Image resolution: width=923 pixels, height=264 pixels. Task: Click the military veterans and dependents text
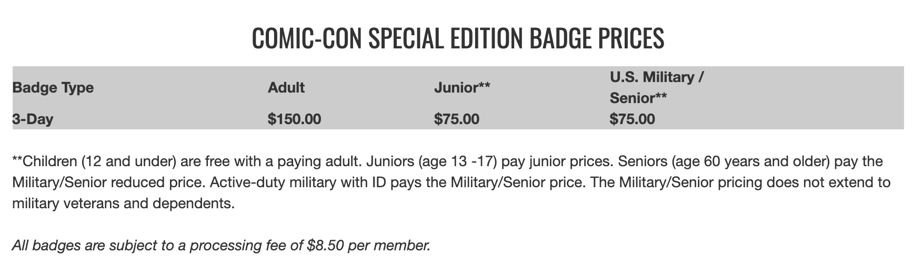point(123,204)
